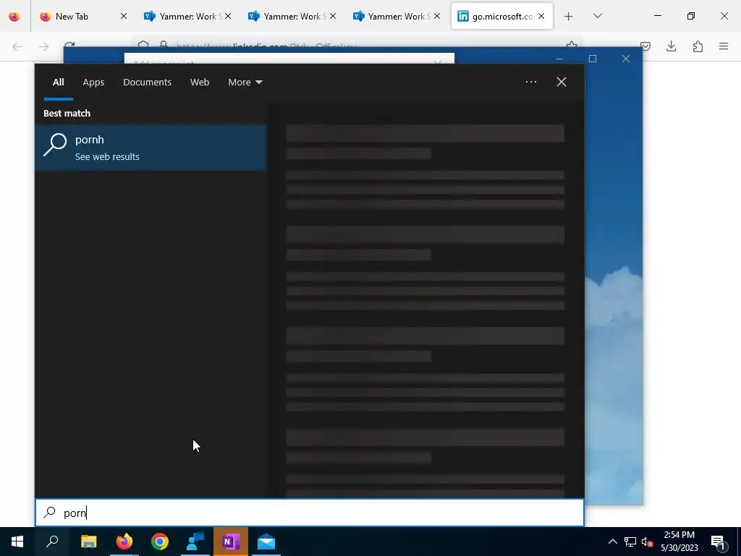
Task: Open a new Firefox tab
Action: pos(569,17)
